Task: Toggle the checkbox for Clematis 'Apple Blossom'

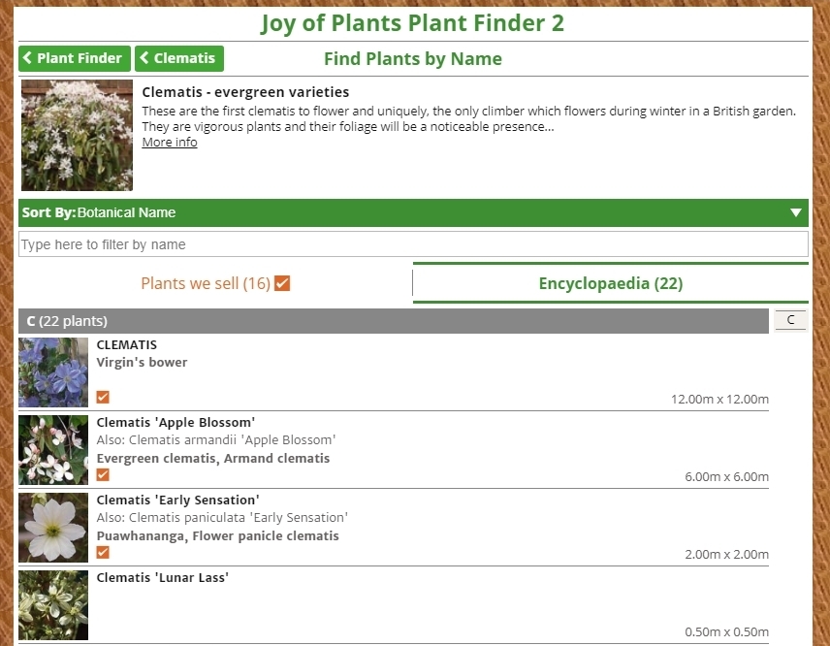Action: click(101, 475)
